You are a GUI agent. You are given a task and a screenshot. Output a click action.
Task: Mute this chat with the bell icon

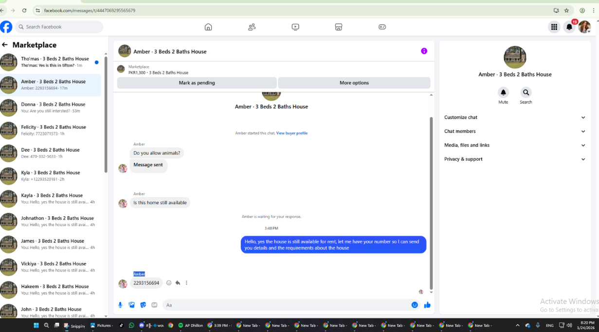(x=503, y=92)
